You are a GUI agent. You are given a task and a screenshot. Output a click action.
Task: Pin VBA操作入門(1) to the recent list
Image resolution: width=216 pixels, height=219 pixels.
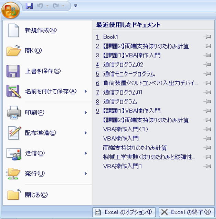point(207,129)
